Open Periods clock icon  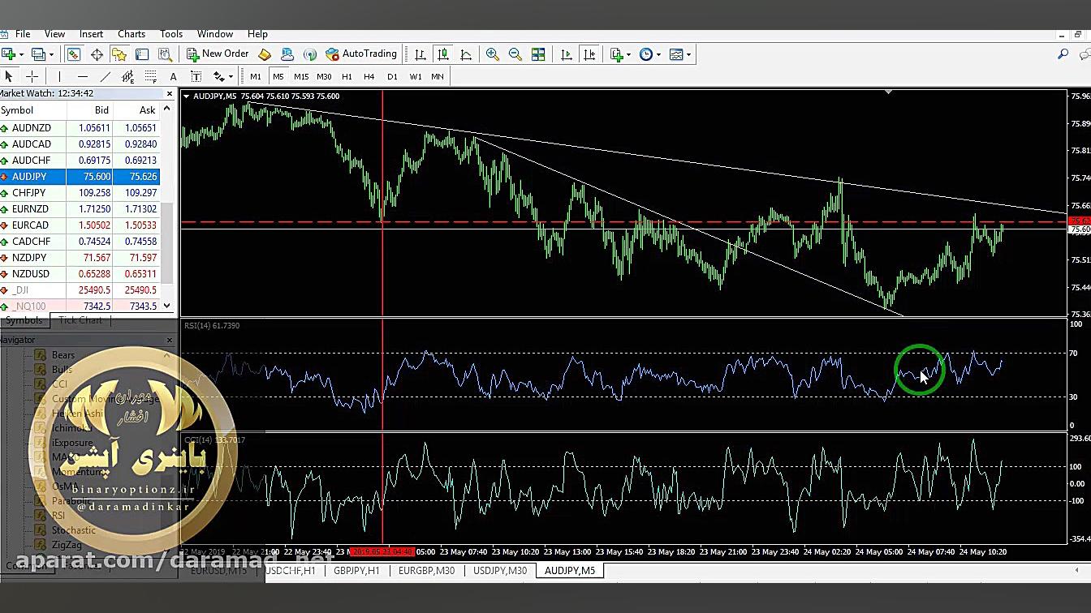pos(645,54)
